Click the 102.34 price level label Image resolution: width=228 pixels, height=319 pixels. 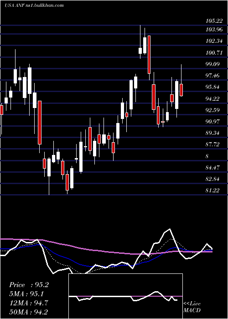[214, 41]
